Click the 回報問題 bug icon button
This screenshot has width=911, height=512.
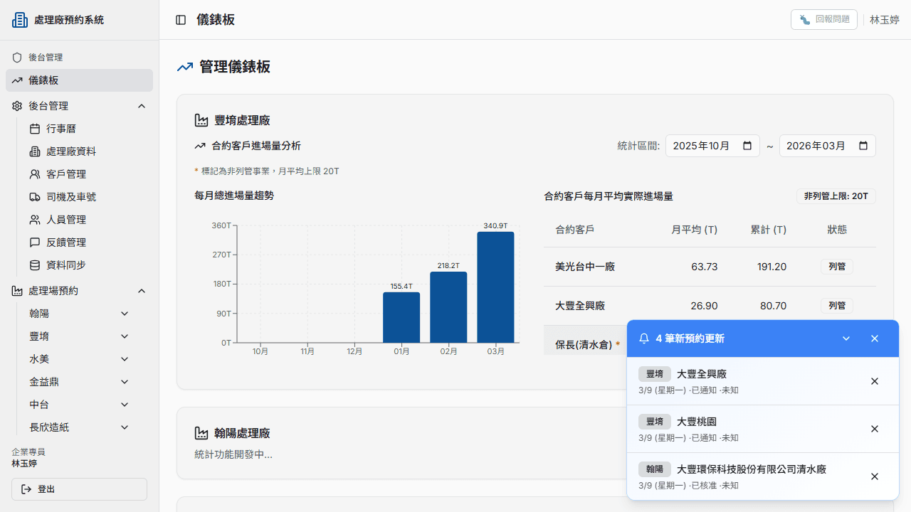(824, 20)
